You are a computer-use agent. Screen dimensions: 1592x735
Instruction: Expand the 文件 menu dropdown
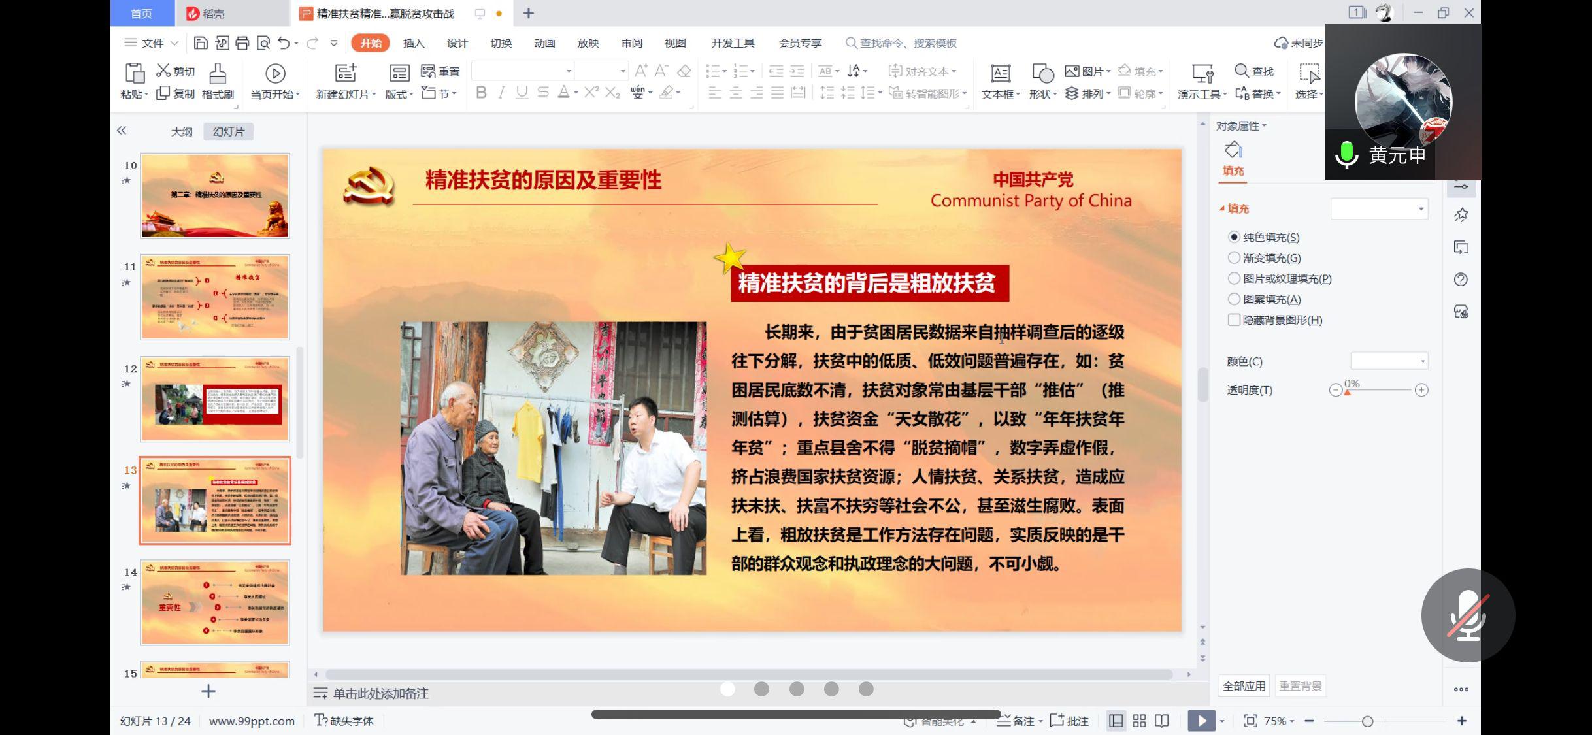(x=152, y=43)
